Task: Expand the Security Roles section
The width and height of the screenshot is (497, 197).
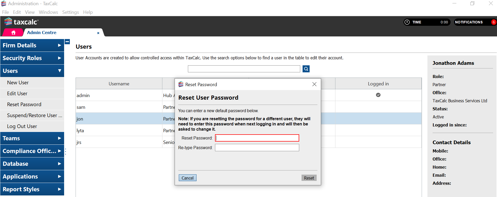Action: tap(32, 58)
